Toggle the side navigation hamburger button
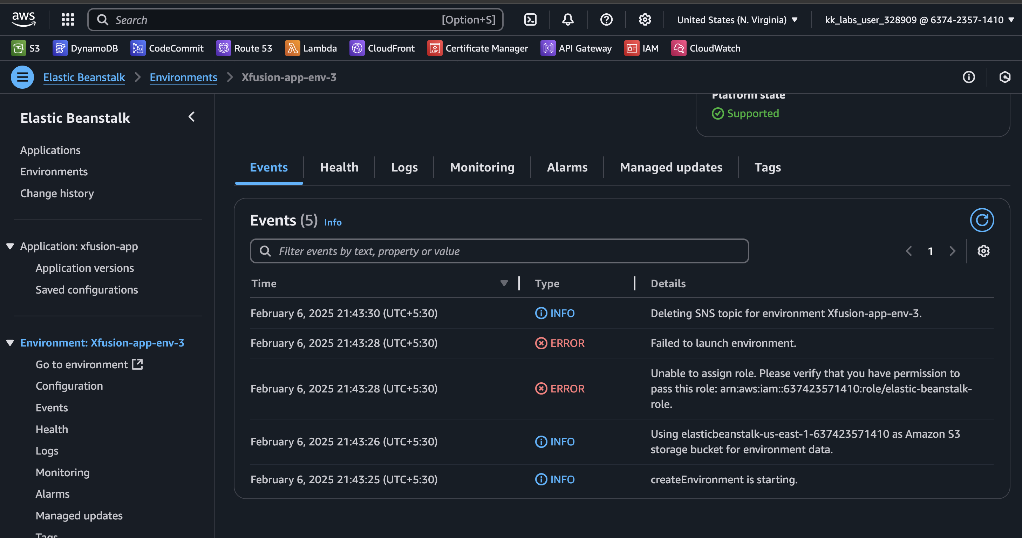 (22, 77)
